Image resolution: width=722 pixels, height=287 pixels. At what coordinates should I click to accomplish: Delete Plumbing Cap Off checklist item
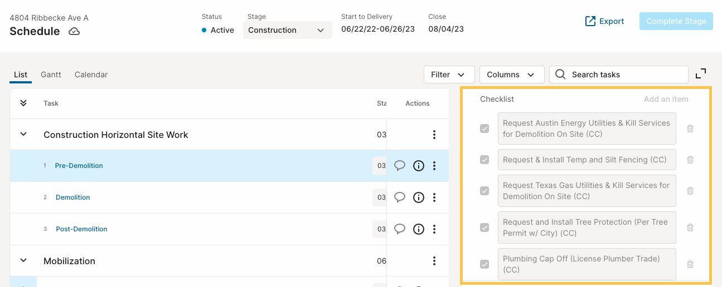point(690,264)
